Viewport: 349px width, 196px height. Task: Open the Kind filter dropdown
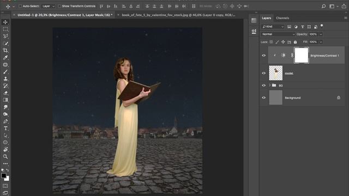(273, 27)
